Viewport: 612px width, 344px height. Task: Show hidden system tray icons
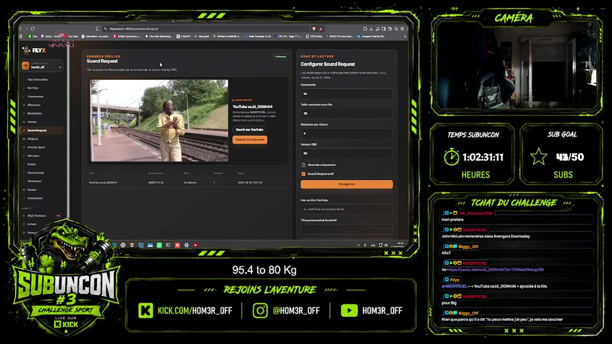pos(358,245)
